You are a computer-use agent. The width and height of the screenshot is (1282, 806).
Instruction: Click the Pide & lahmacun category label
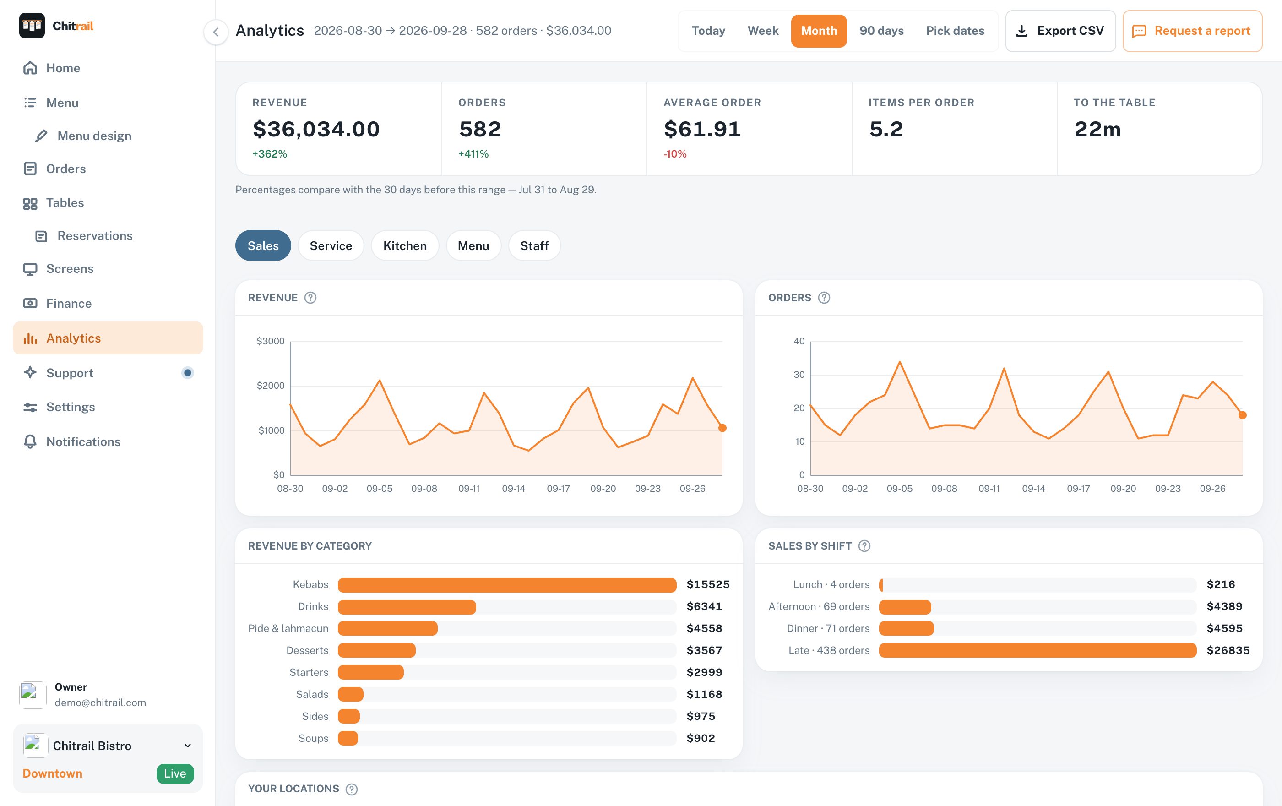288,629
